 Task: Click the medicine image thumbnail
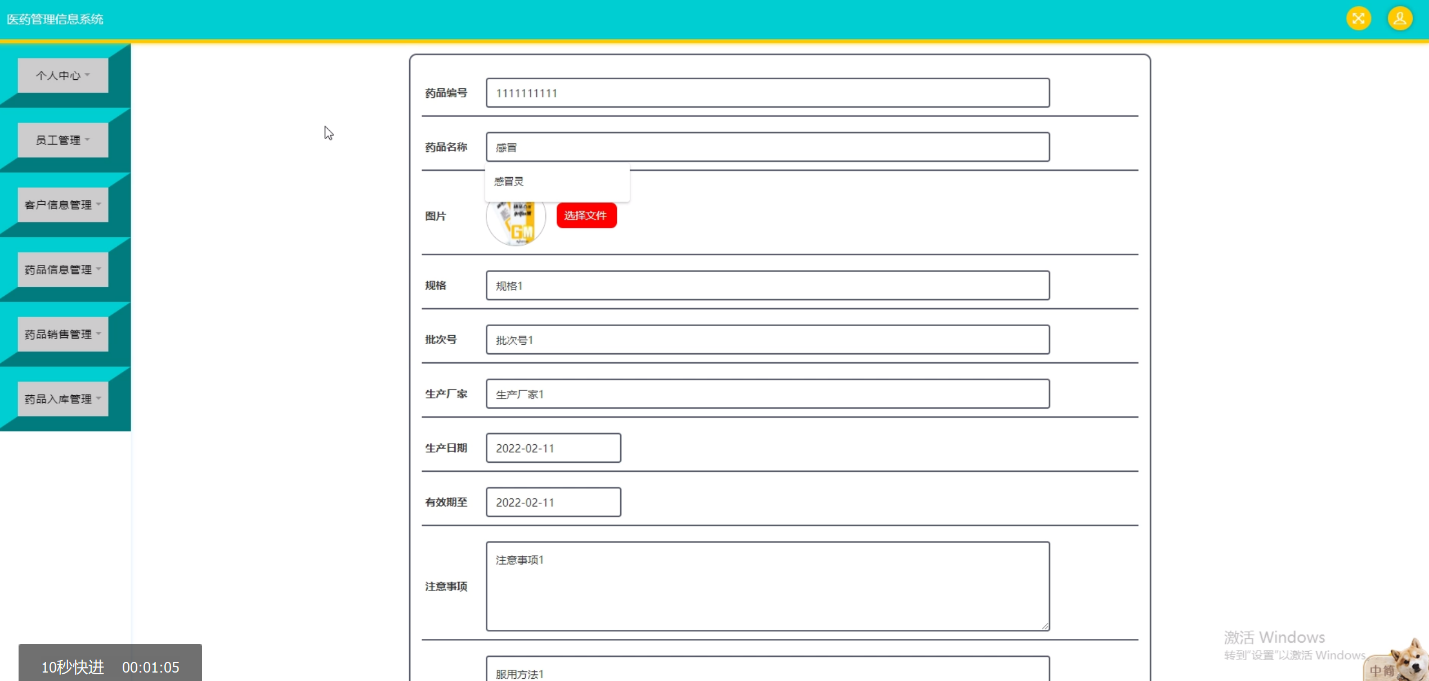click(516, 224)
